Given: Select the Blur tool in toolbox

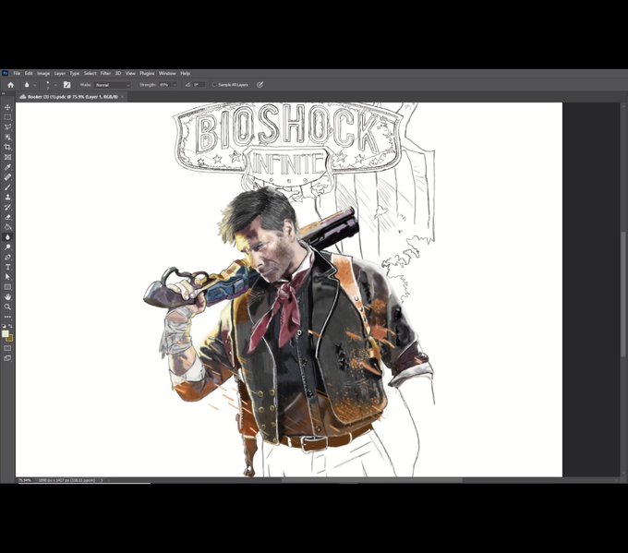Looking at the screenshot, I should [x=7, y=237].
